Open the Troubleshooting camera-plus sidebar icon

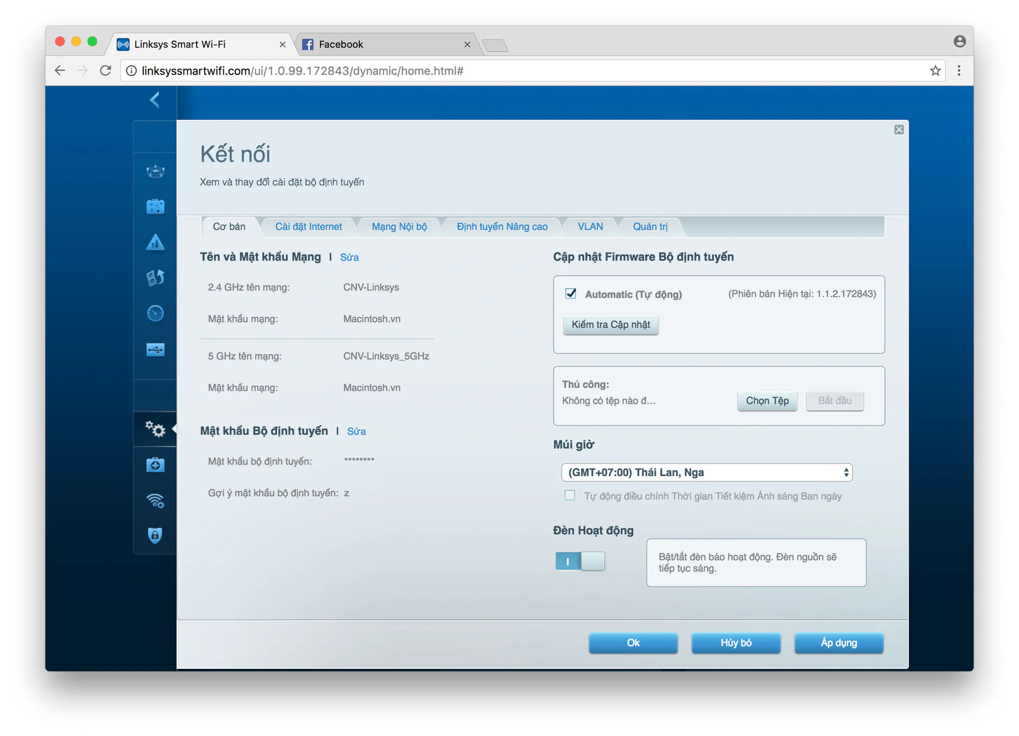155,464
